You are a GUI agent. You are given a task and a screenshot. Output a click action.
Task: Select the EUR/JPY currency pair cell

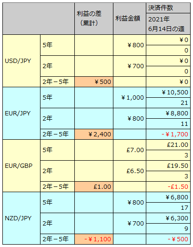(21, 113)
